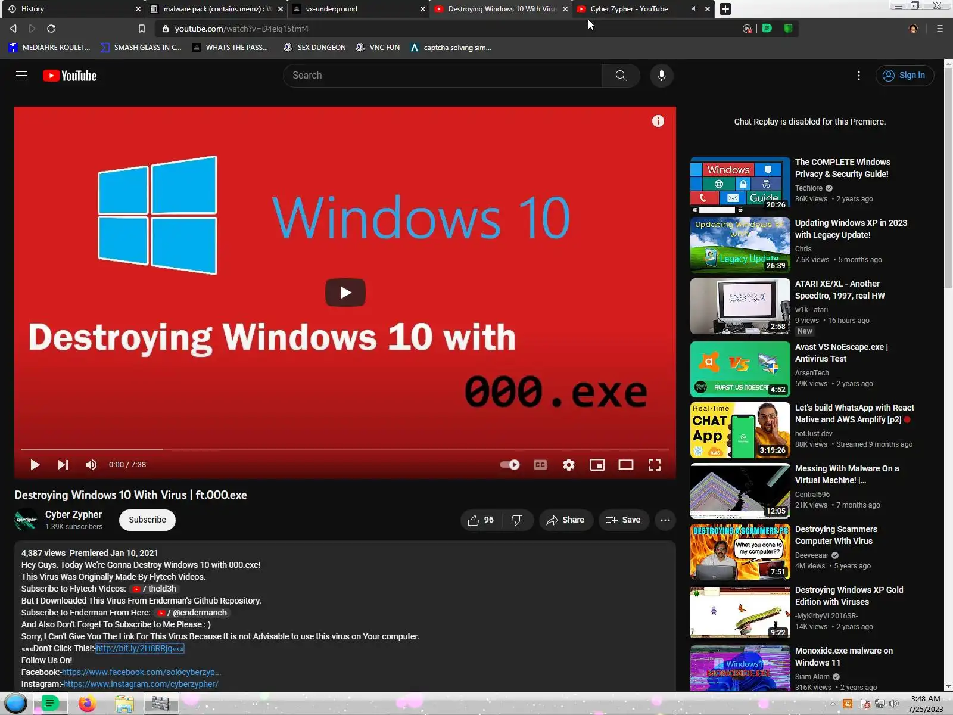Screen dimensions: 953x715
Task: Open the Instagram cyberzypher link
Action: (141, 684)
